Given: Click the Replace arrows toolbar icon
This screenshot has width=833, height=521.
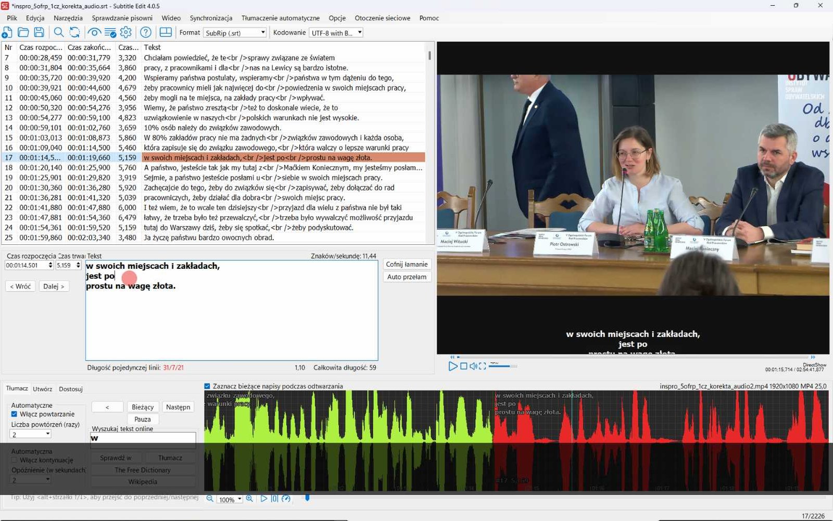Looking at the screenshot, I should tap(74, 32).
